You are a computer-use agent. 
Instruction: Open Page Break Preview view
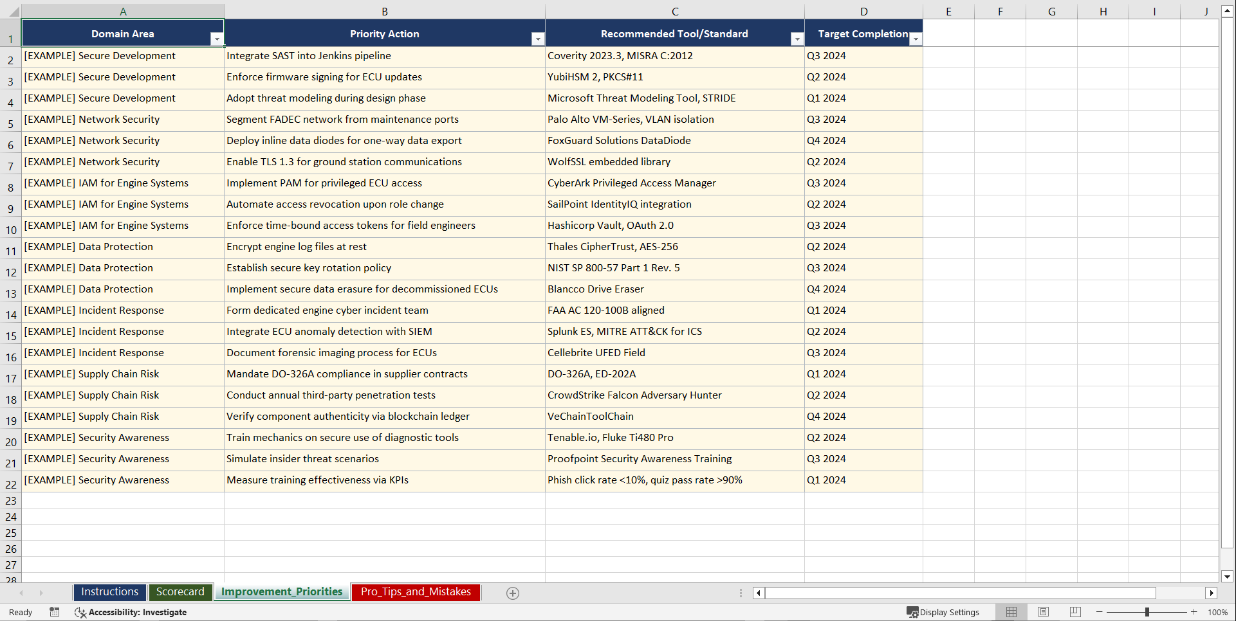[1075, 612]
